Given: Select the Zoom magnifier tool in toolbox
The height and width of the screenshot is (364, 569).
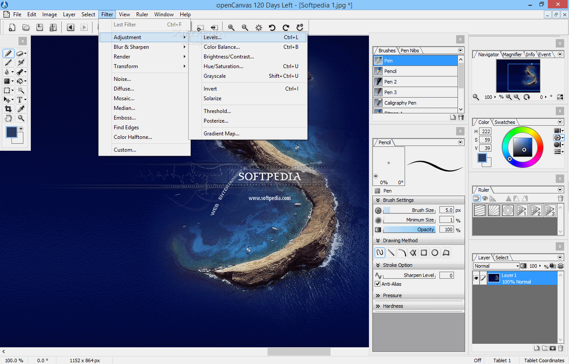Looking at the screenshot, I should (21, 118).
